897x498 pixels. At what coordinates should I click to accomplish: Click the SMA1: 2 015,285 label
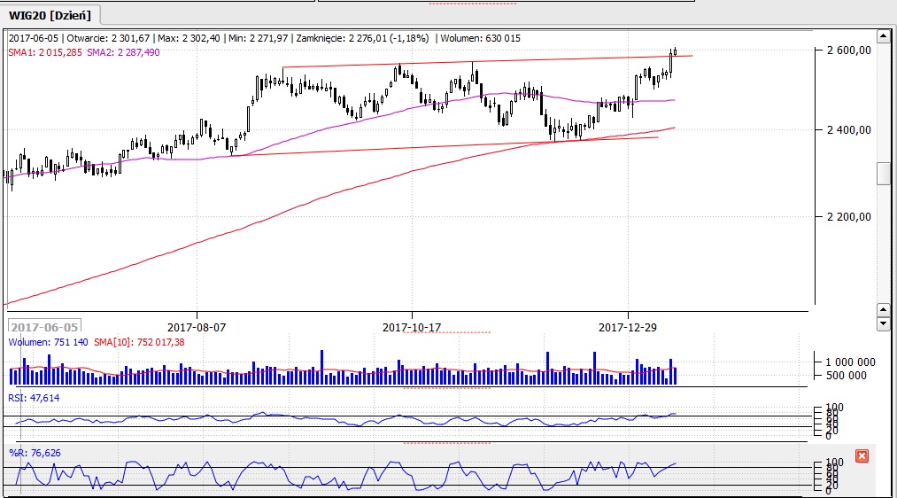[45, 52]
